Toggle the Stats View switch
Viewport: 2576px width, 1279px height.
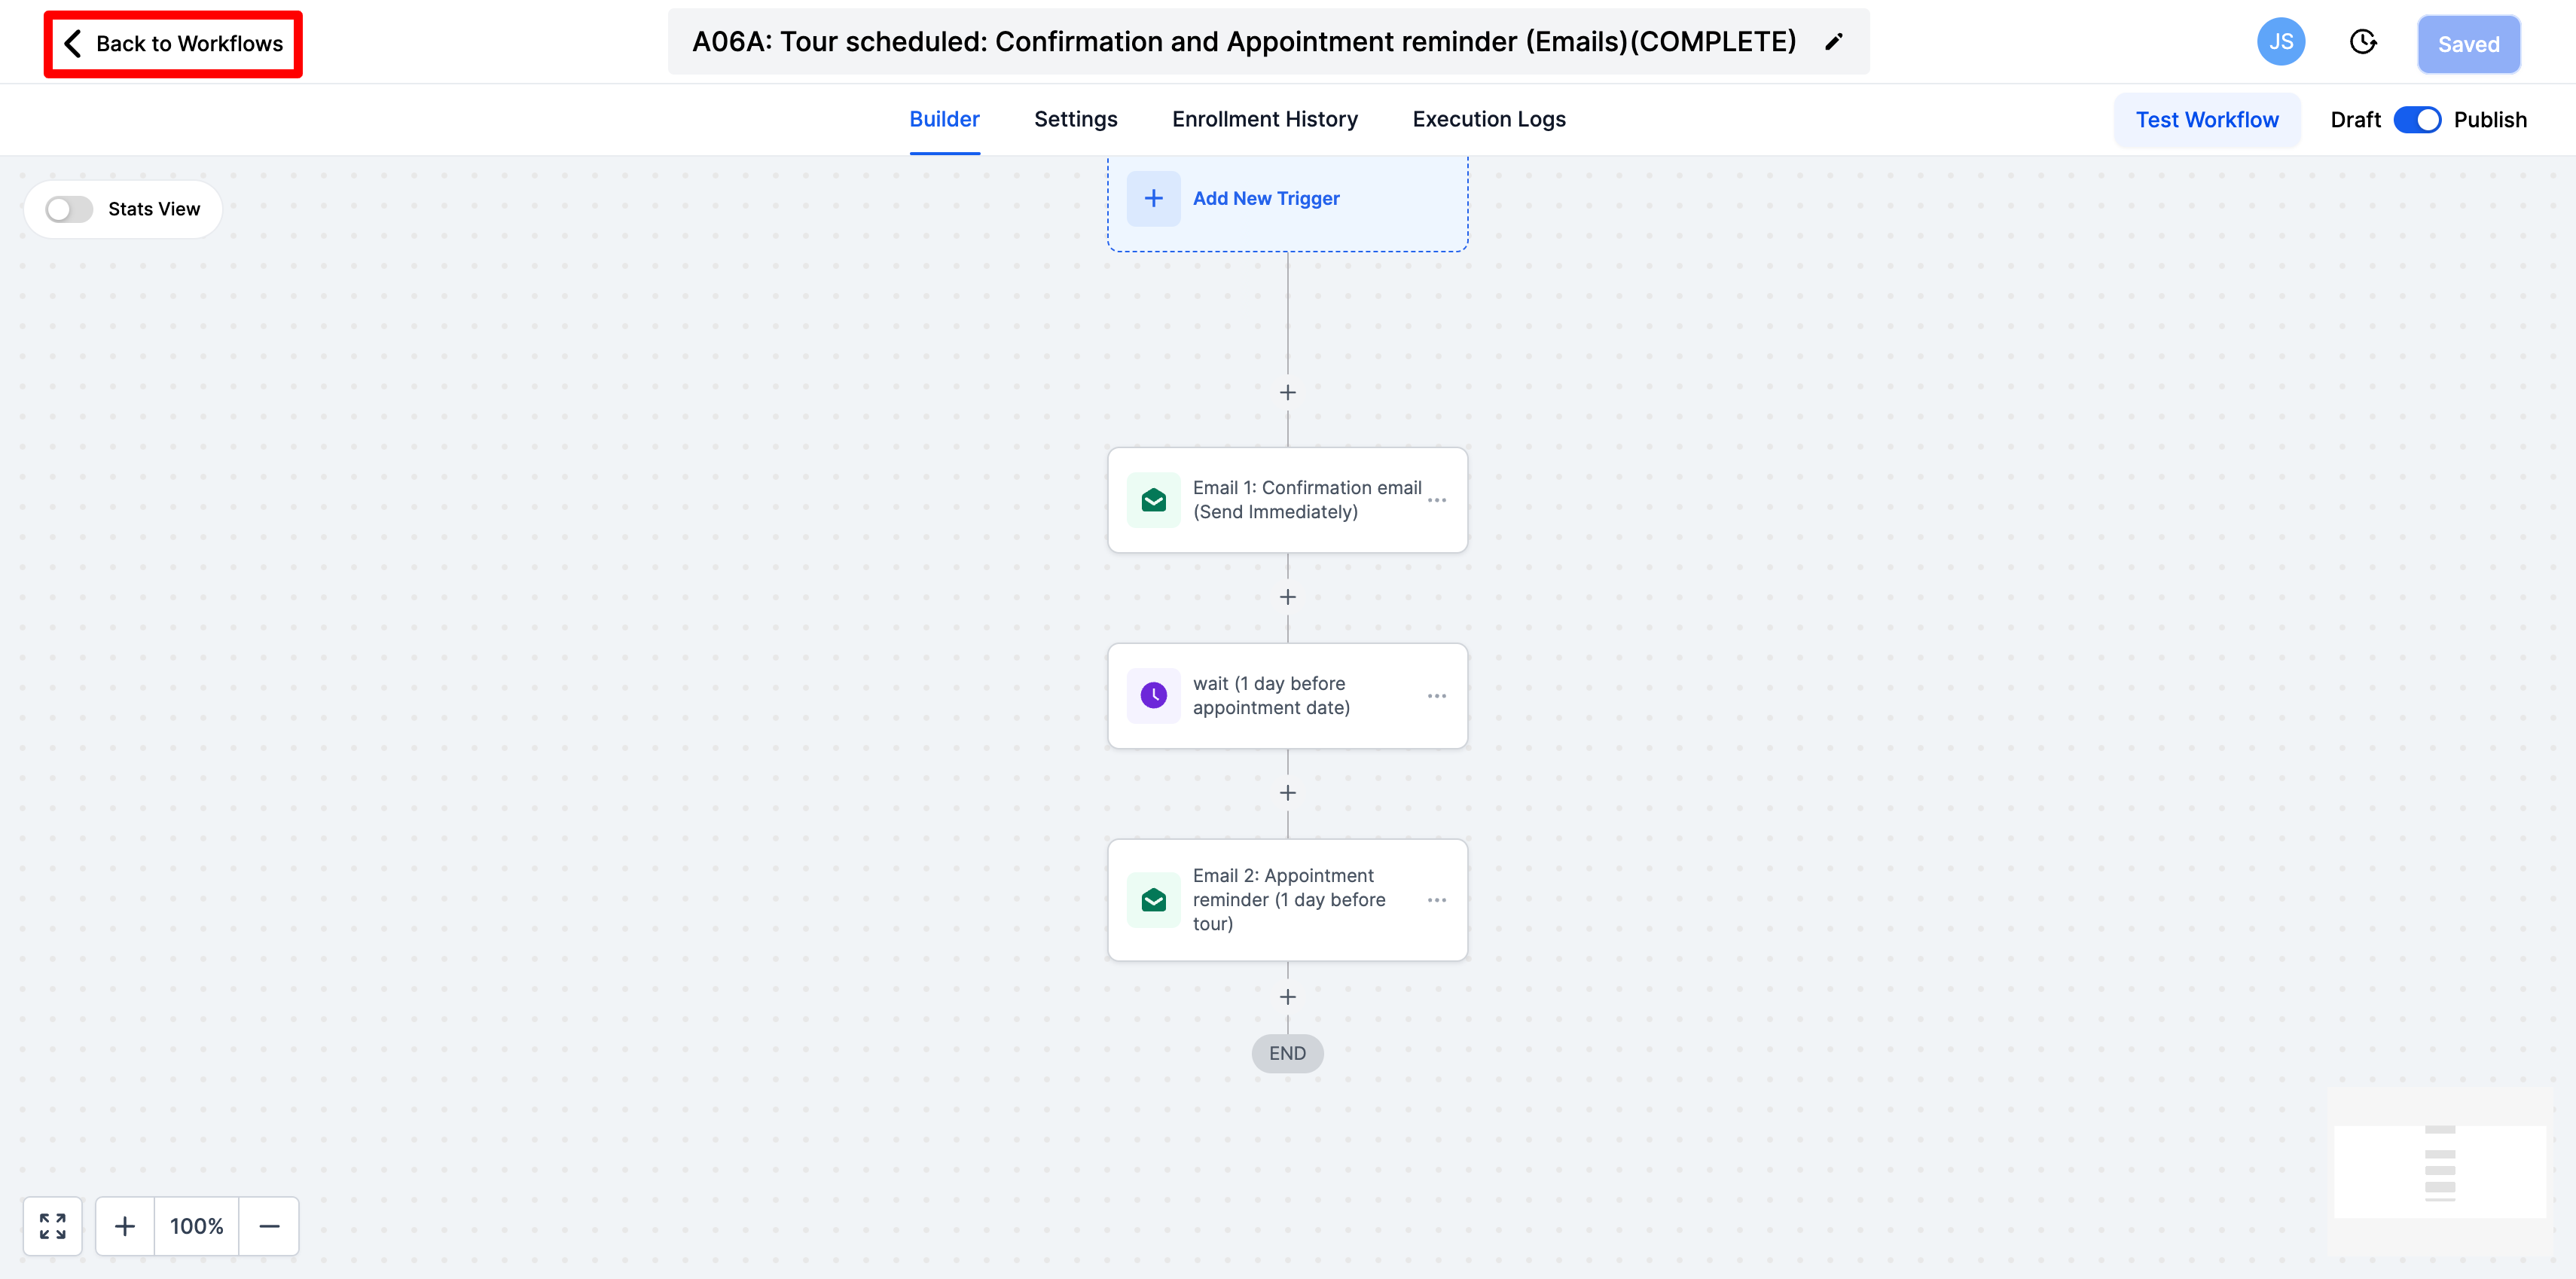click(69, 209)
